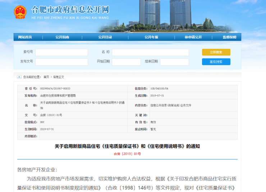Click the article headline about 住宅质量保证书

click(x=127, y=146)
